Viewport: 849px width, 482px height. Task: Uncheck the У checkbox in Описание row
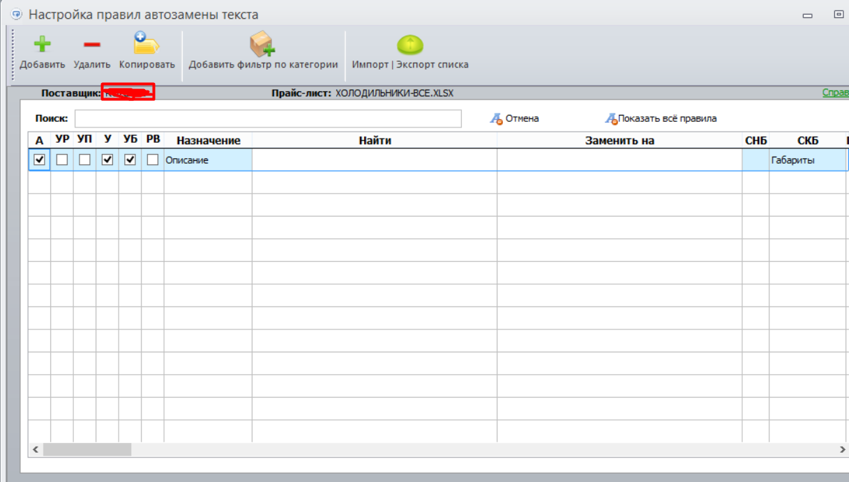(107, 160)
